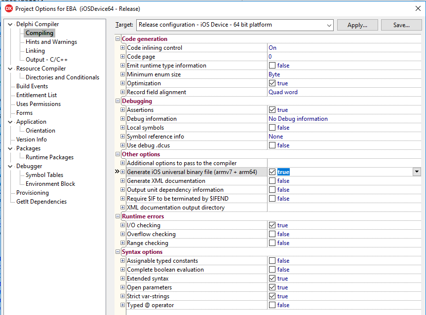This screenshot has height=315, width=426.
Task: Click the Apply... button
Action: coord(357,25)
